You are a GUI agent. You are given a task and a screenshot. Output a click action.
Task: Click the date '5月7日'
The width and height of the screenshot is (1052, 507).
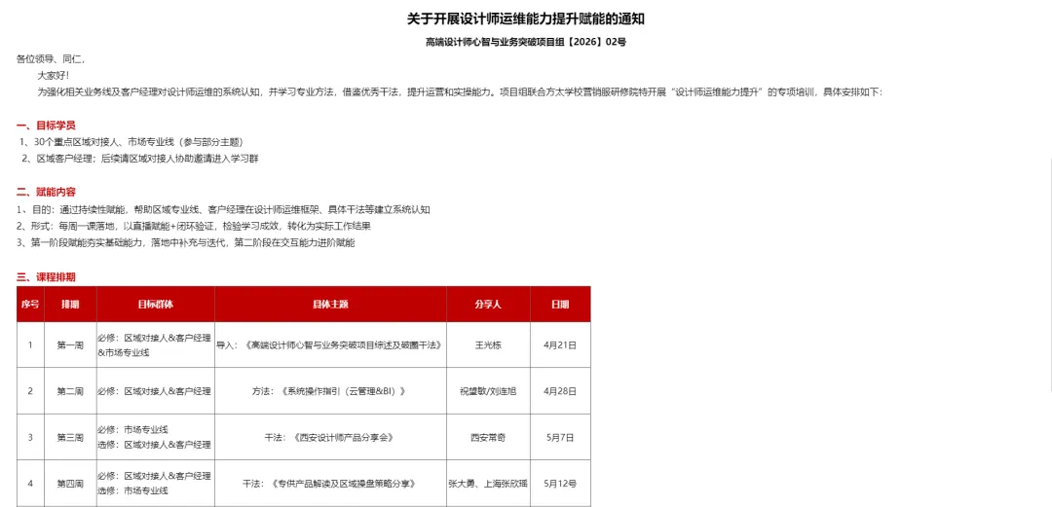pos(560,437)
